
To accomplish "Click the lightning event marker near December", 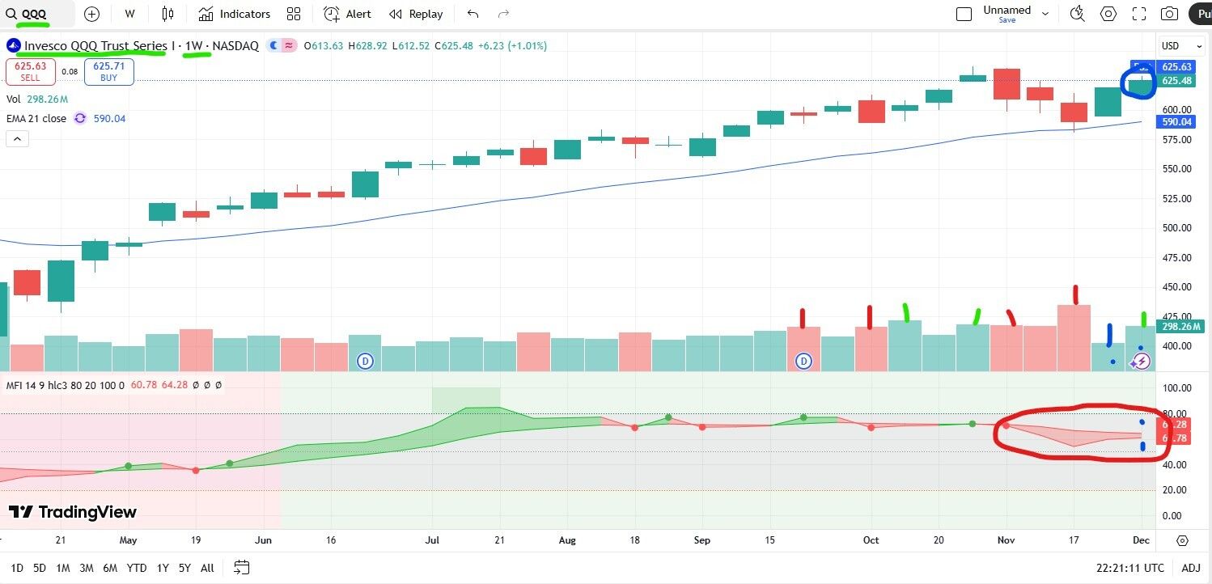I will click(x=1141, y=362).
